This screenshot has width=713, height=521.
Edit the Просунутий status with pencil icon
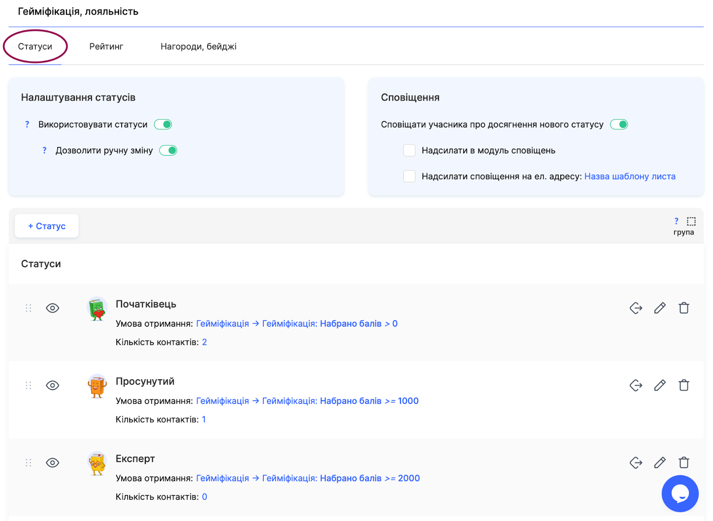[x=660, y=385]
